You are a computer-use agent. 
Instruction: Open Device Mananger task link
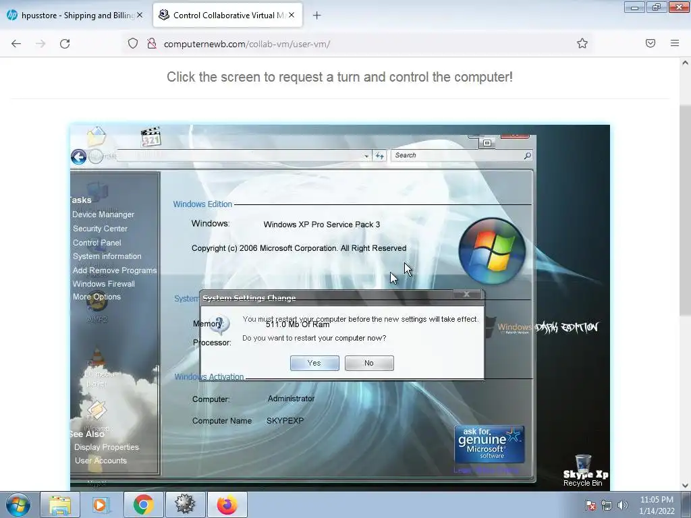(103, 214)
